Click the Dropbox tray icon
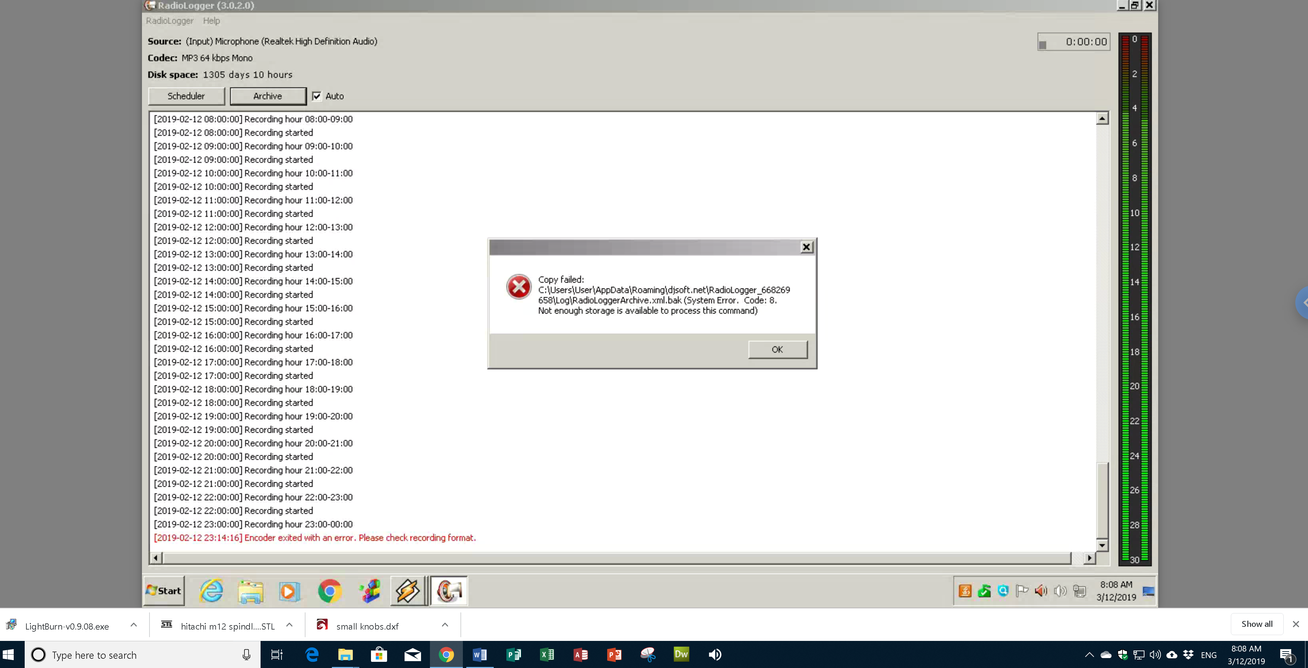1308x668 pixels. 1189,655
